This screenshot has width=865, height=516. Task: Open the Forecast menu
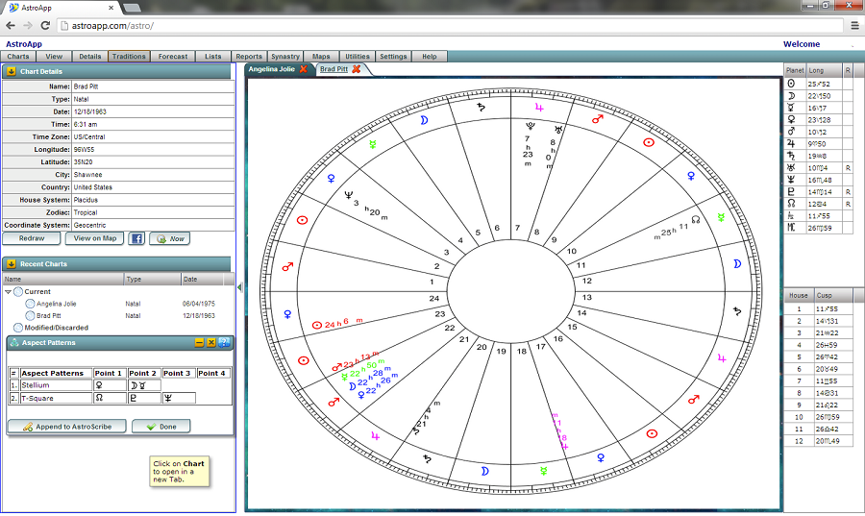173,57
